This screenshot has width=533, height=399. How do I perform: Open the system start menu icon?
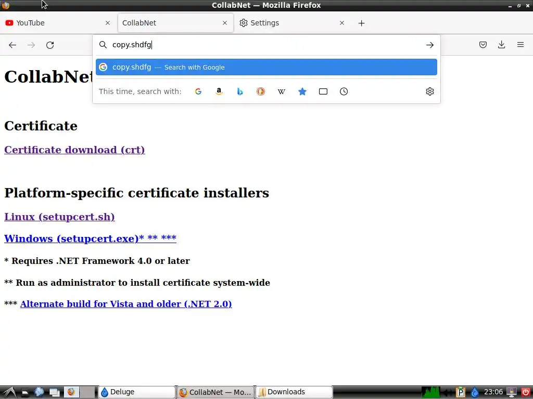click(9, 392)
